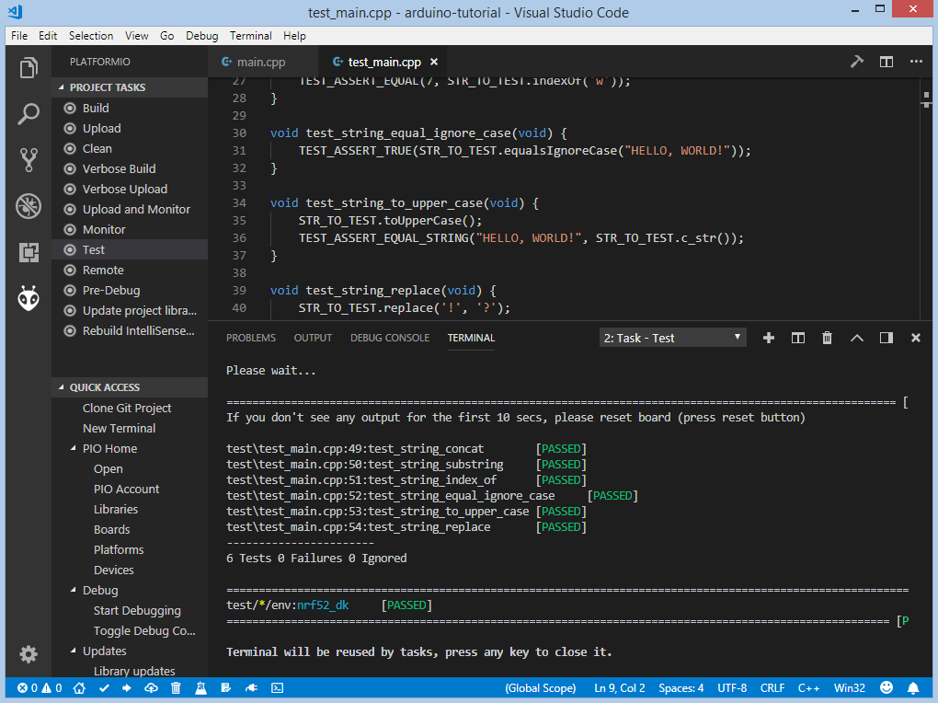This screenshot has height=703, width=938.
Task: Split the editor to the side
Action: click(x=886, y=62)
